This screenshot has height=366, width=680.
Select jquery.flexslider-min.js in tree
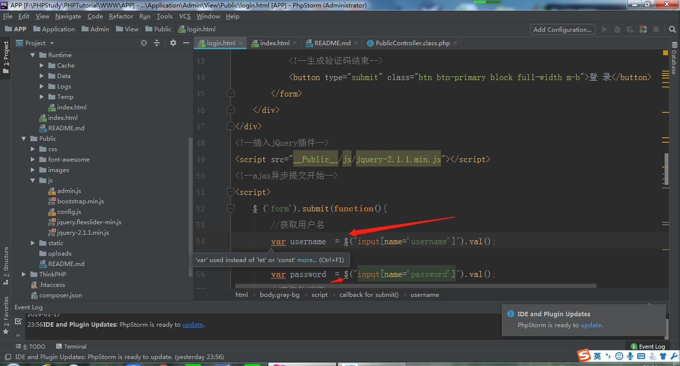(x=89, y=222)
